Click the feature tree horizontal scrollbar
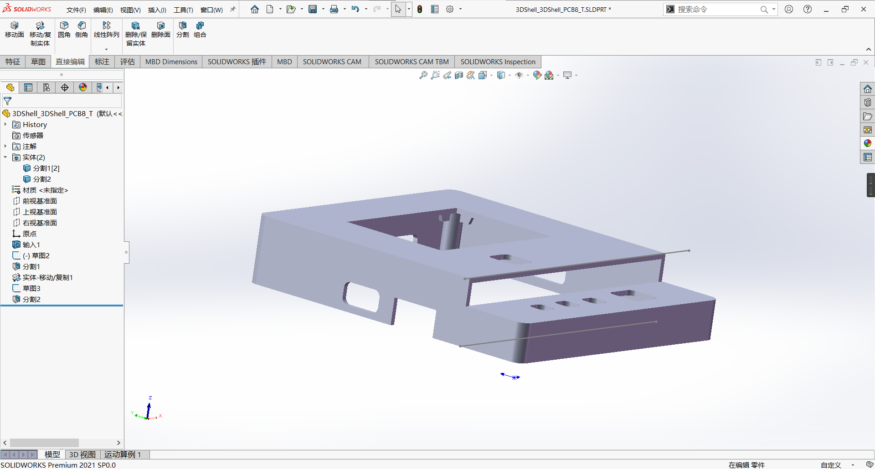This screenshot has height=469, width=875. (x=44, y=443)
